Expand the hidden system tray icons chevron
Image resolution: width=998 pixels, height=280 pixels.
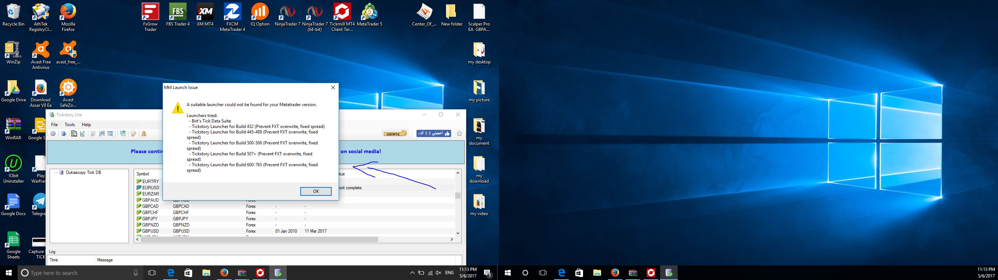pyautogui.click(x=412, y=273)
